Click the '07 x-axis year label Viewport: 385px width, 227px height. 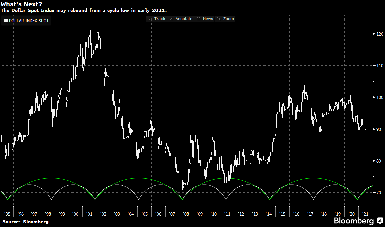(x=172, y=214)
